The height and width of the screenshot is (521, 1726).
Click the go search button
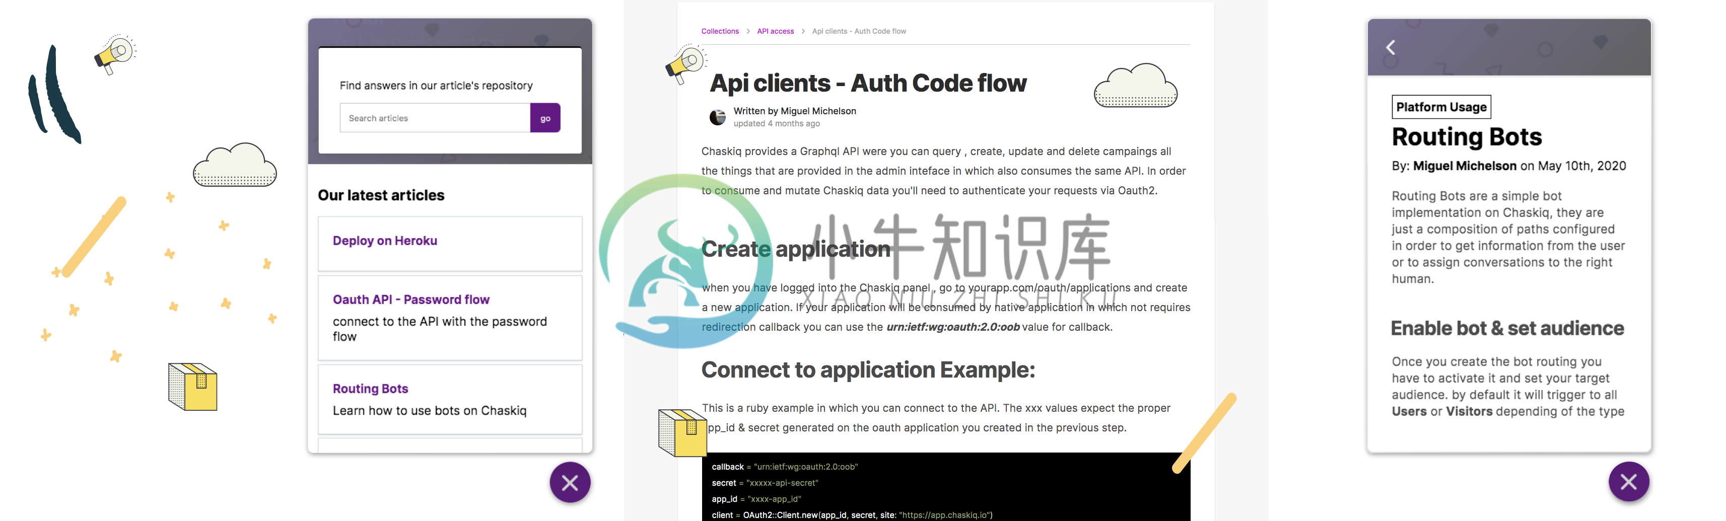click(545, 118)
